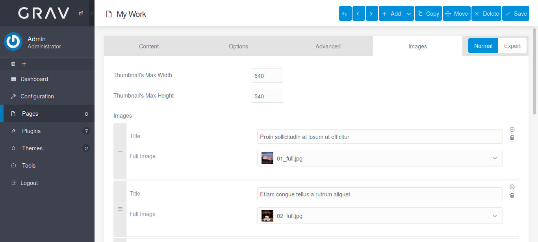Open Tools from the sidebar
Image resolution: width=538 pixels, height=242 pixels.
pos(47,166)
